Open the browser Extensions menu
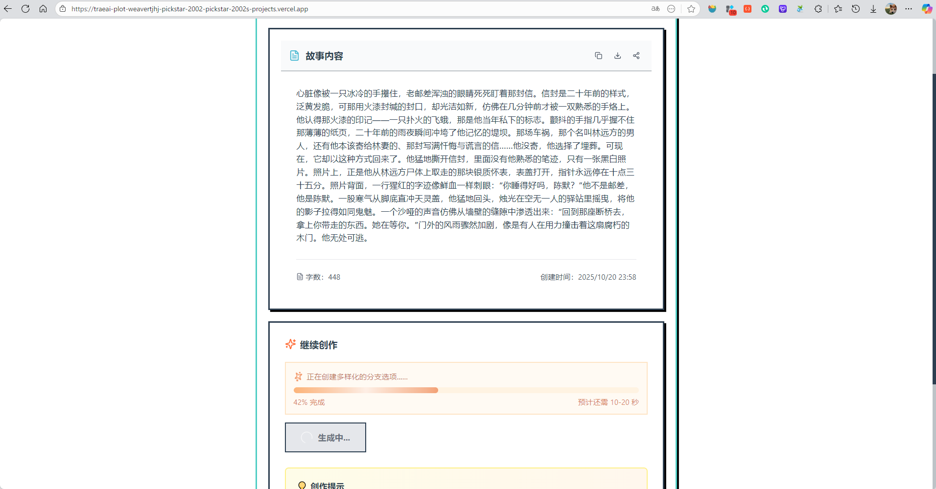The image size is (936, 489). coord(818,9)
